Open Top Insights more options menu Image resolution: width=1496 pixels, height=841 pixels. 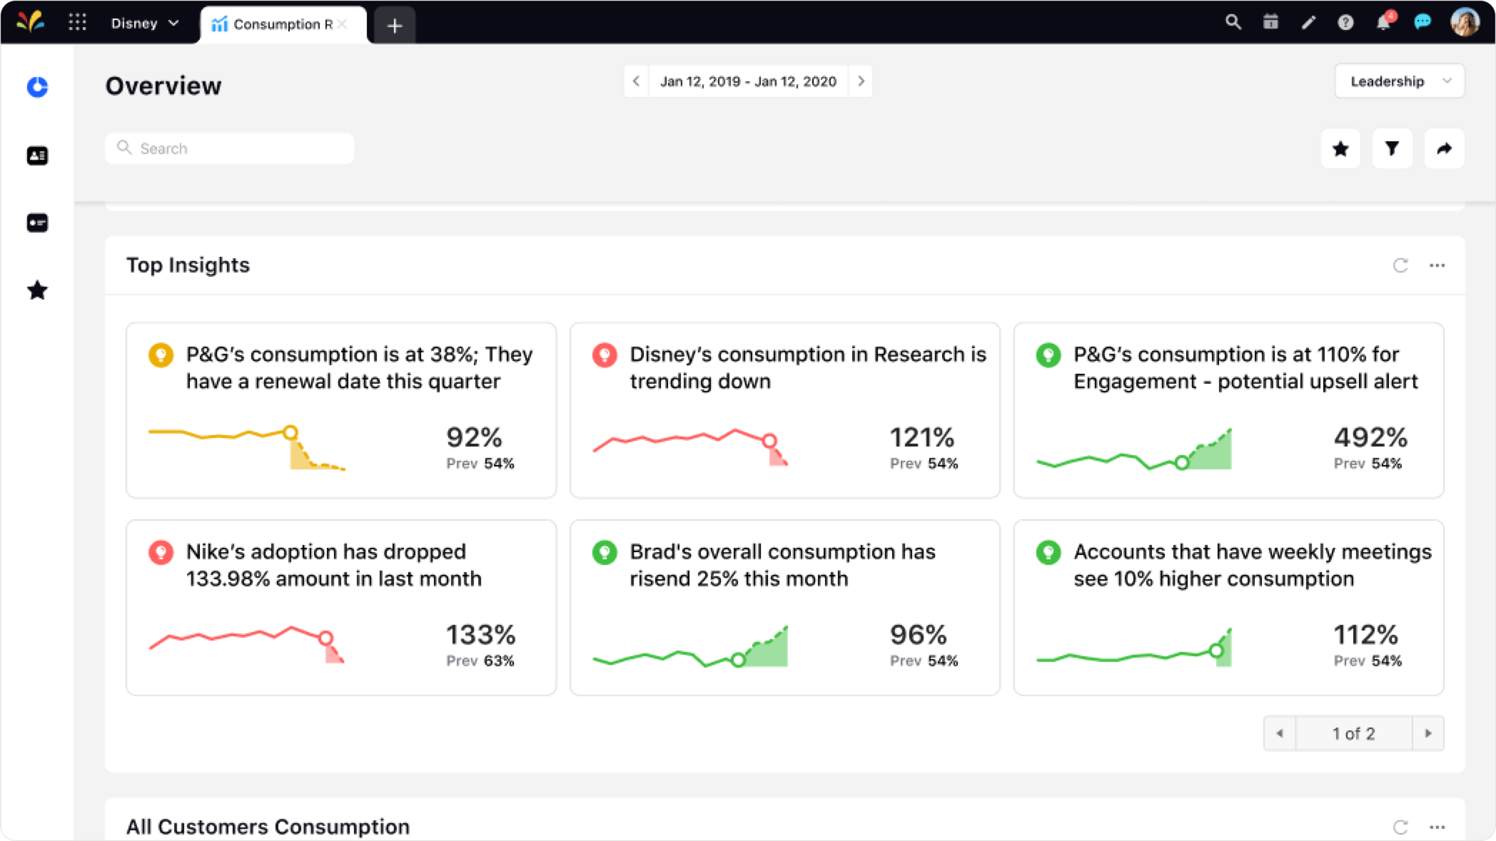coord(1437,266)
